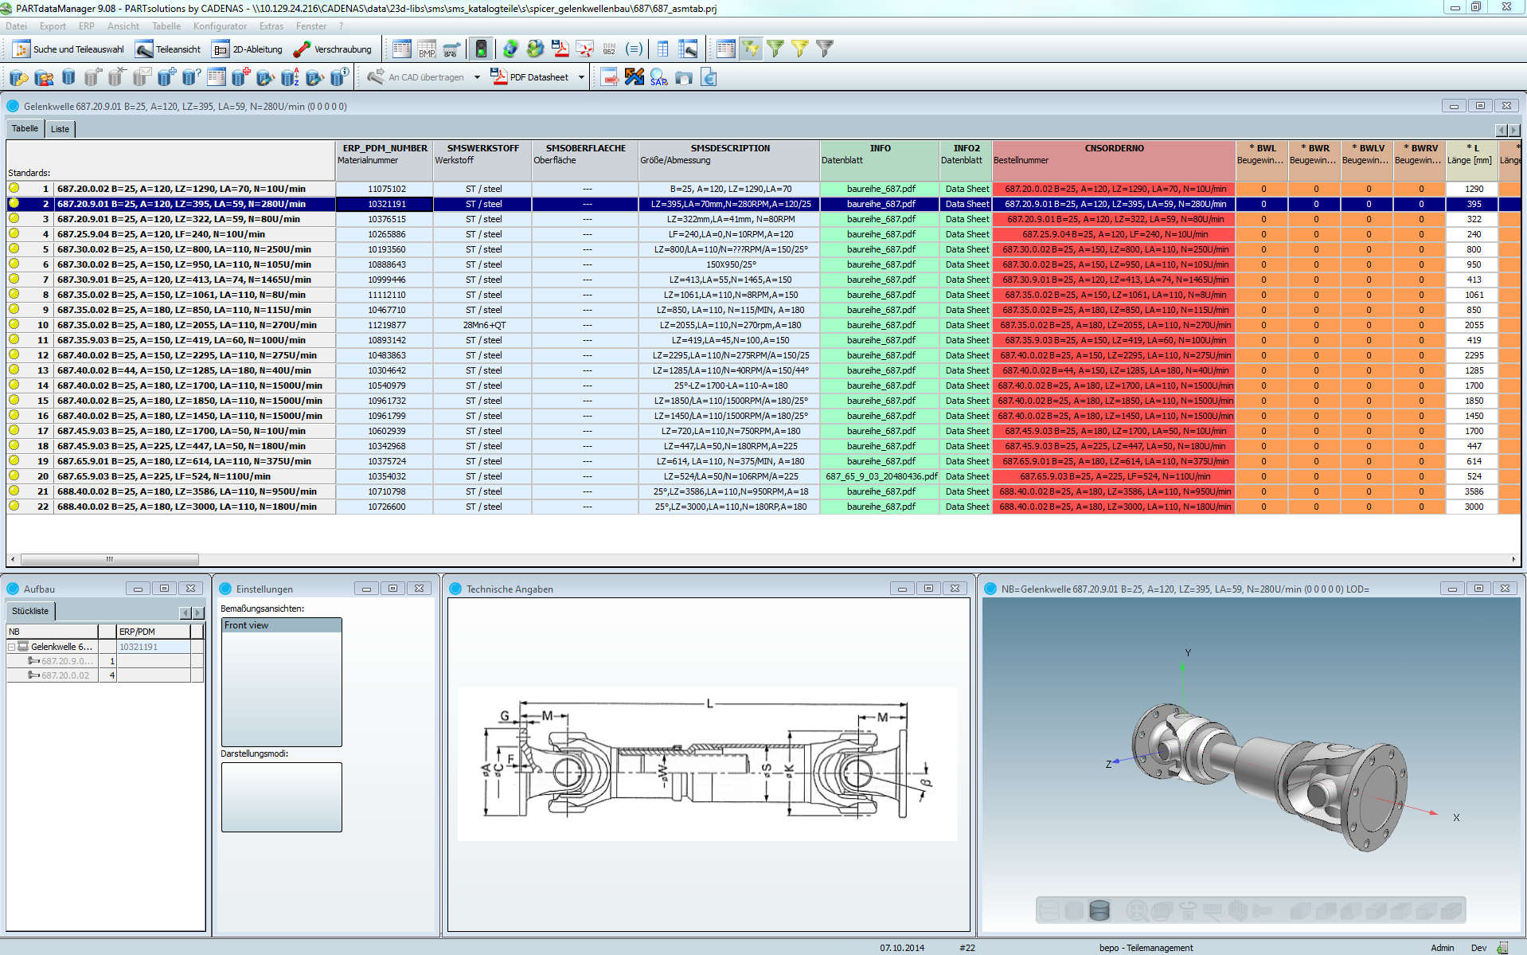The height and width of the screenshot is (955, 1527).
Task: Open the Konfigurator menu
Action: (x=220, y=26)
